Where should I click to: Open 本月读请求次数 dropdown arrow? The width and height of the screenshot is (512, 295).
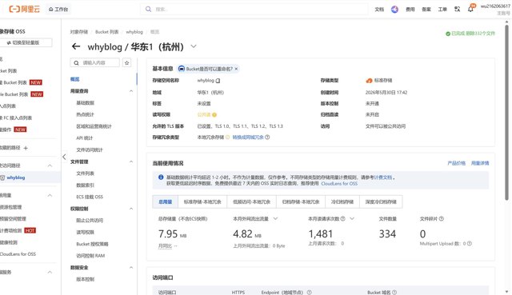pos(352,218)
